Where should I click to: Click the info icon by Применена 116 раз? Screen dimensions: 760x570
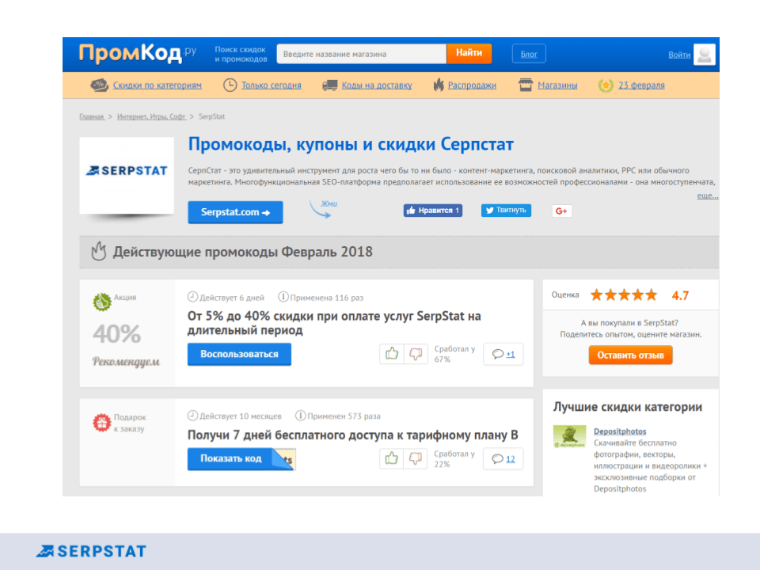[x=283, y=297]
